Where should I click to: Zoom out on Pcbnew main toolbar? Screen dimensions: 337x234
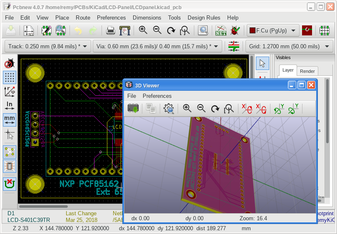click(157, 30)
